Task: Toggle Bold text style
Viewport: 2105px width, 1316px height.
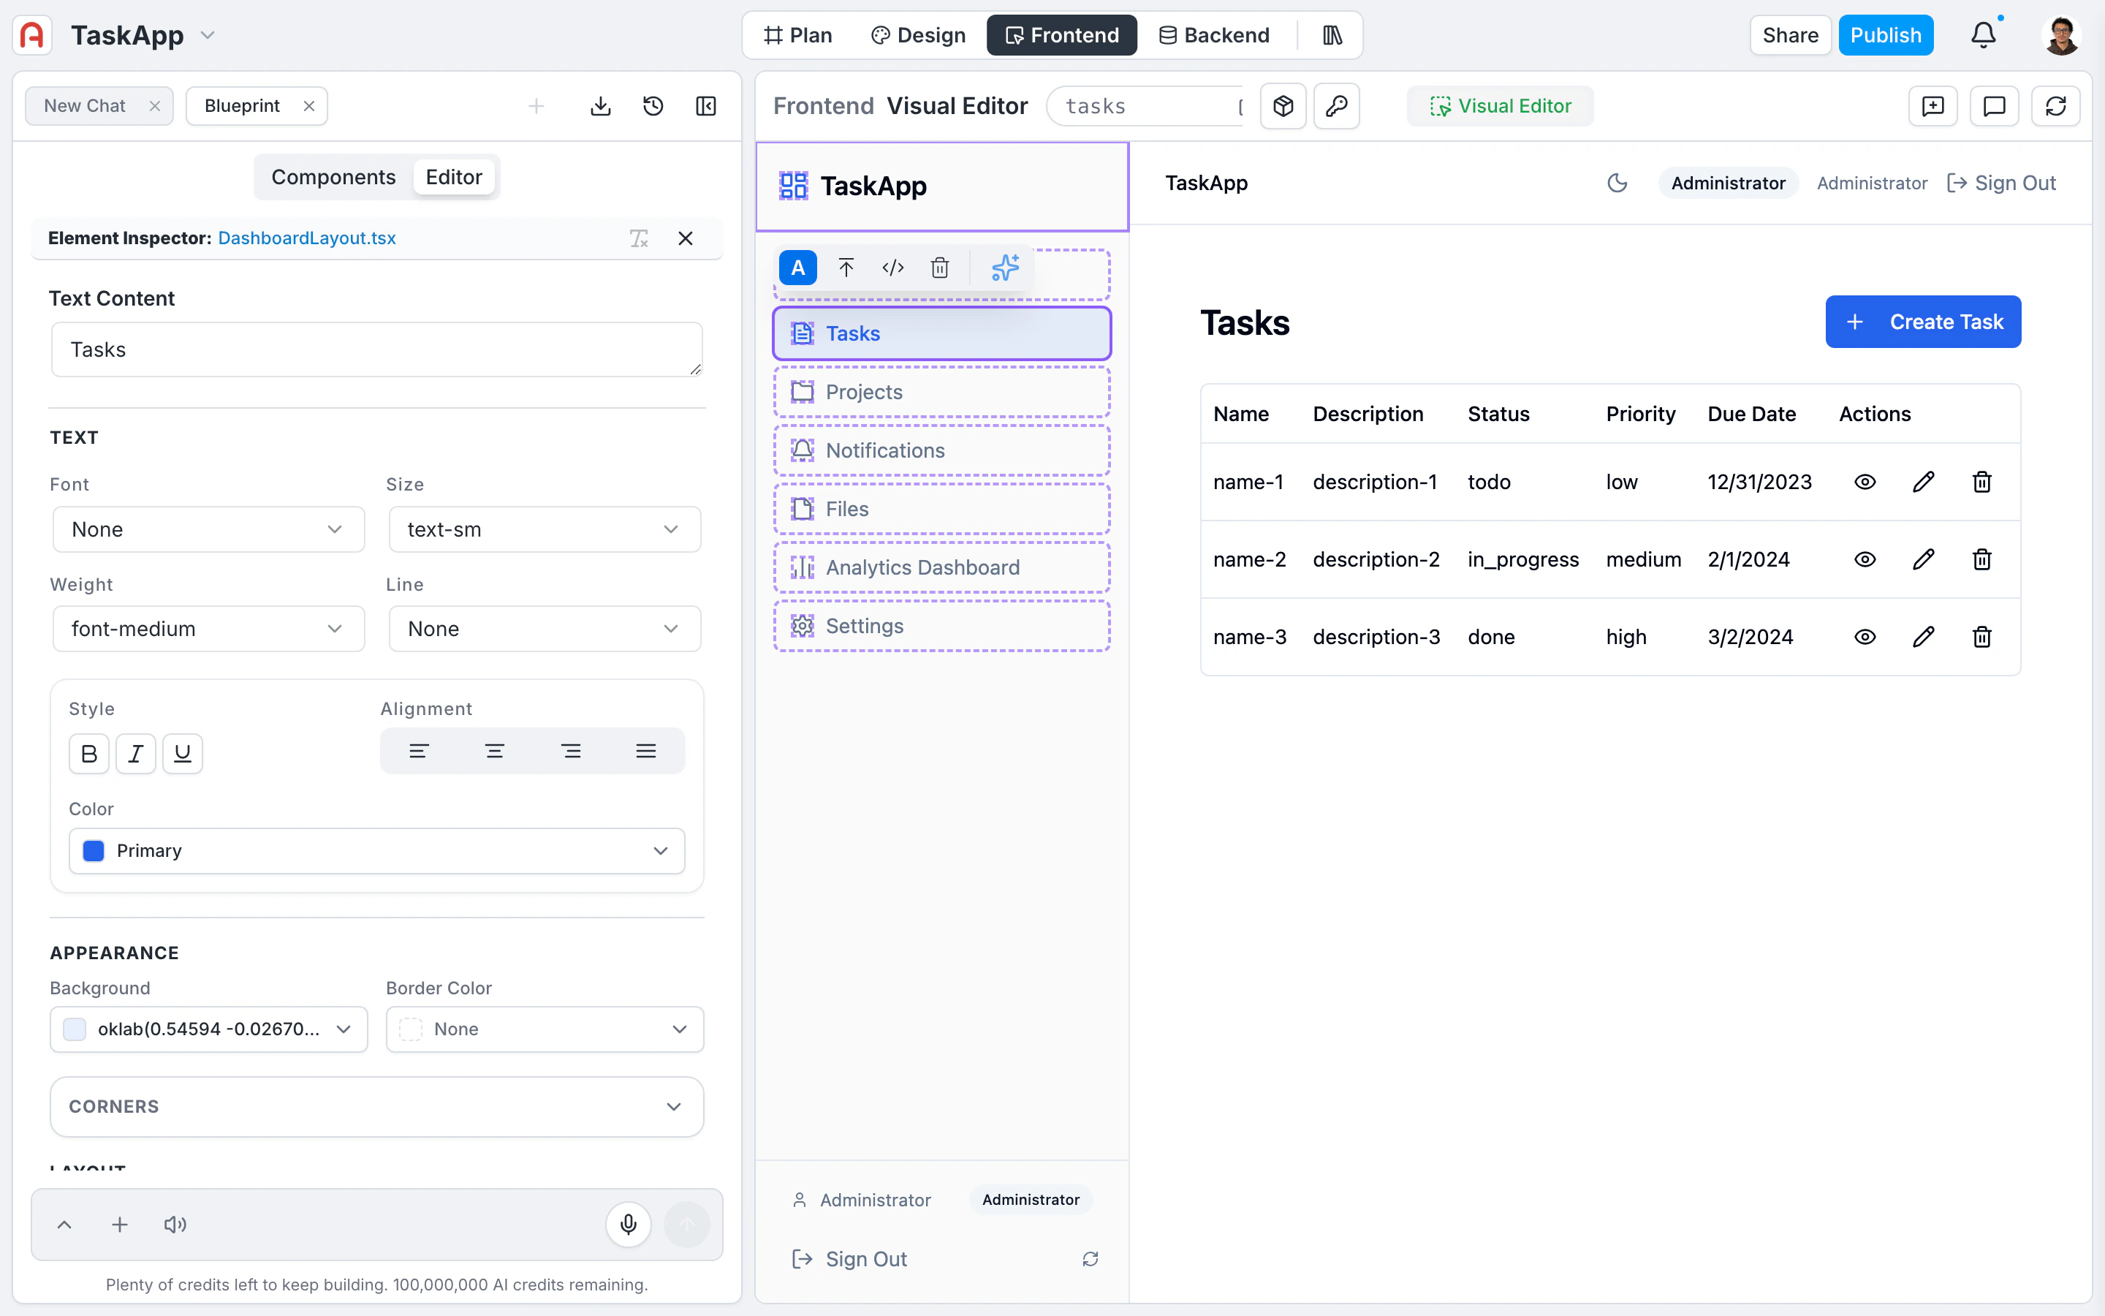Action: pyautogui.click(x=88, y=754)
